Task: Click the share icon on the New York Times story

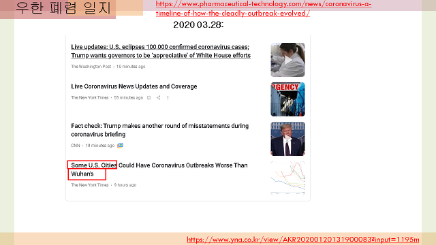Action: point(158,97)
